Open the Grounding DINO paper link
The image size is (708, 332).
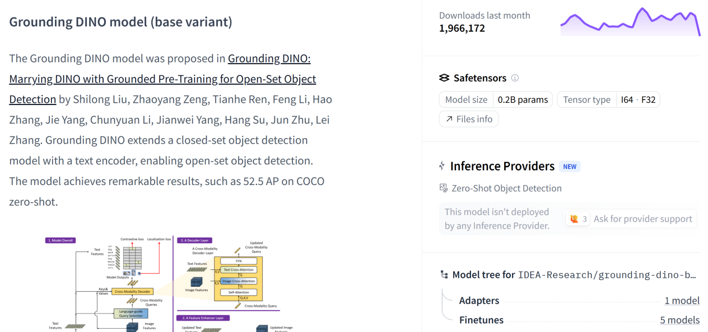[162, 79]
